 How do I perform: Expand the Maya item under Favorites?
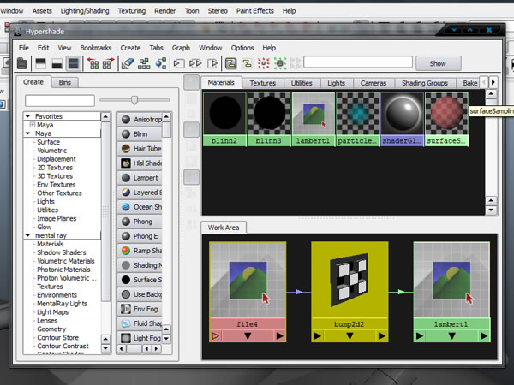pyautogui.click(x=33, y=125)
